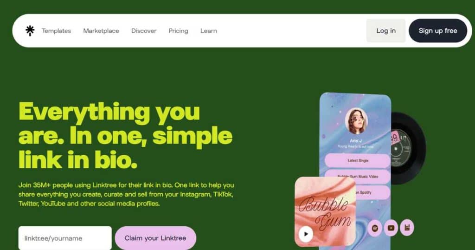Click Claim your Linktree button
475x250 pixels.
click(x=155, y=238)
